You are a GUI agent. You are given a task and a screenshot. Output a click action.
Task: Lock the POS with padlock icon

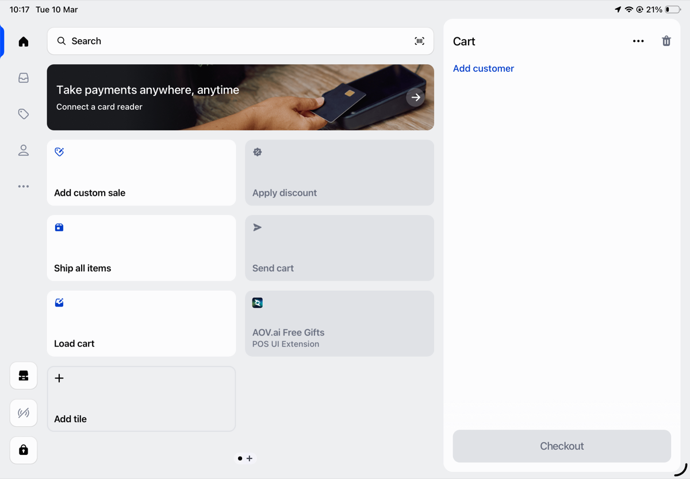coord(24,450)
